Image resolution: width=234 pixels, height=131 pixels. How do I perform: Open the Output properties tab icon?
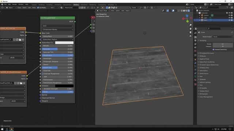(195, 40)
